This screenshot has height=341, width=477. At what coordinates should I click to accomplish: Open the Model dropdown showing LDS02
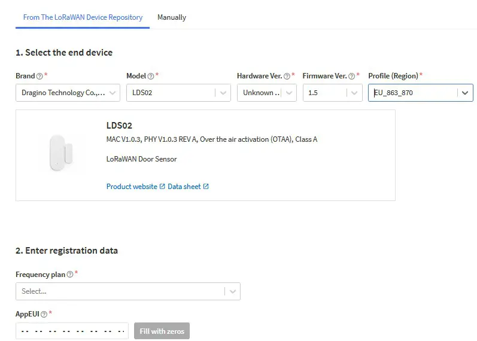pyautogui.click(x=178, y=93)
